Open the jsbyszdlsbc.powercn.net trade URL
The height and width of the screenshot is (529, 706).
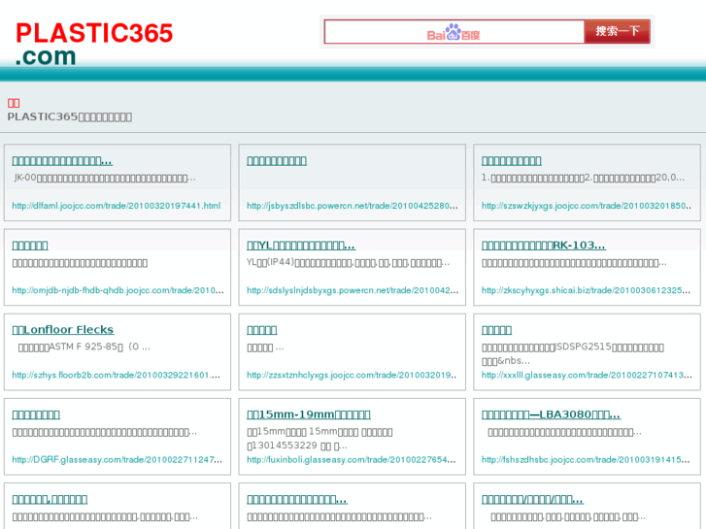coord(353,206)
